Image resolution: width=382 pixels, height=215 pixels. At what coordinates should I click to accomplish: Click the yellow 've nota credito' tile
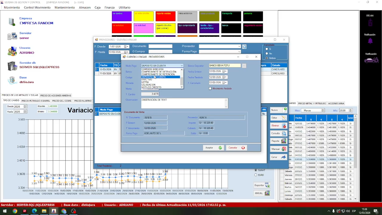pos(144,16)
